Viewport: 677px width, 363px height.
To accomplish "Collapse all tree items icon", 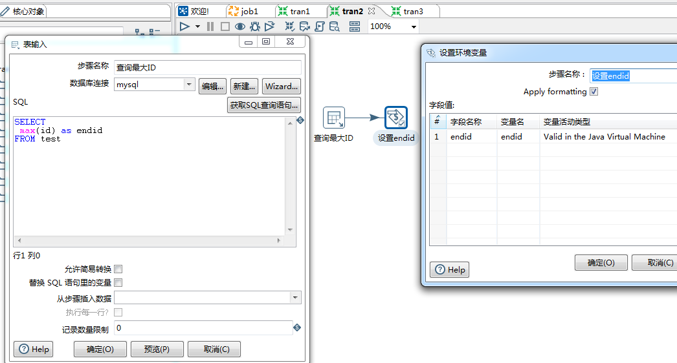I will [154, 32].
